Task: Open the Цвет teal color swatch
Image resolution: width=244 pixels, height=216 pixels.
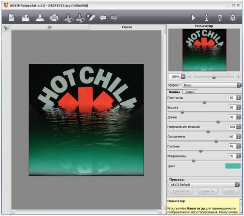Action: 233,166
